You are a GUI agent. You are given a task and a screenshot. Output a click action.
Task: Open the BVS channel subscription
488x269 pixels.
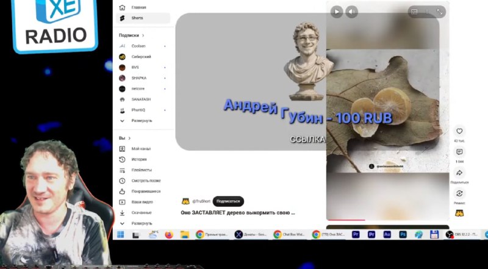tap(143, 67)
